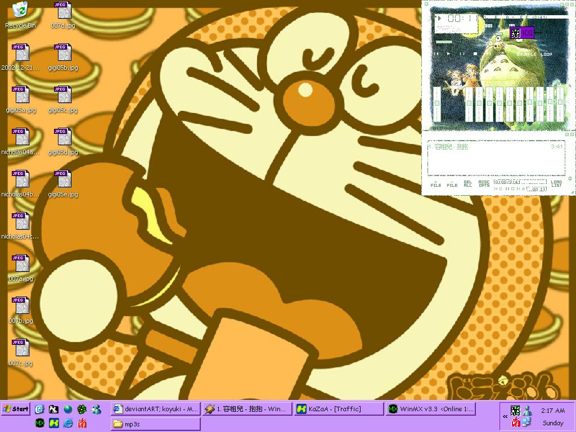The image size is (576, 432).
Task: Open the - FILE menu in the playlist
Action: [452, 184]
